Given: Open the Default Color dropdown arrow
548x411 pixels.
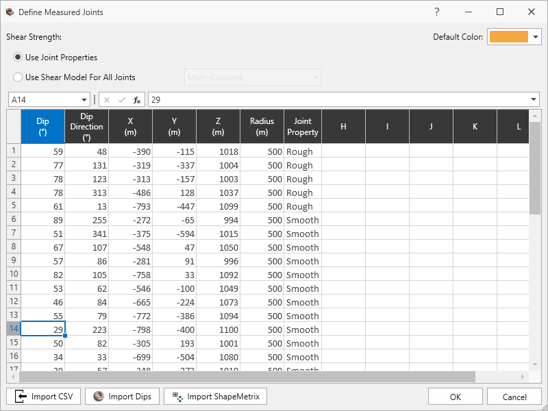Looking at the screenshot, I should 536,37.
